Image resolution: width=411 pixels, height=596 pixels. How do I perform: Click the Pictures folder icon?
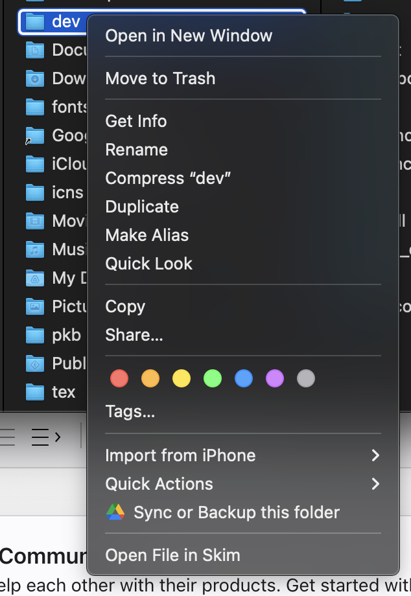click(34, 306)
